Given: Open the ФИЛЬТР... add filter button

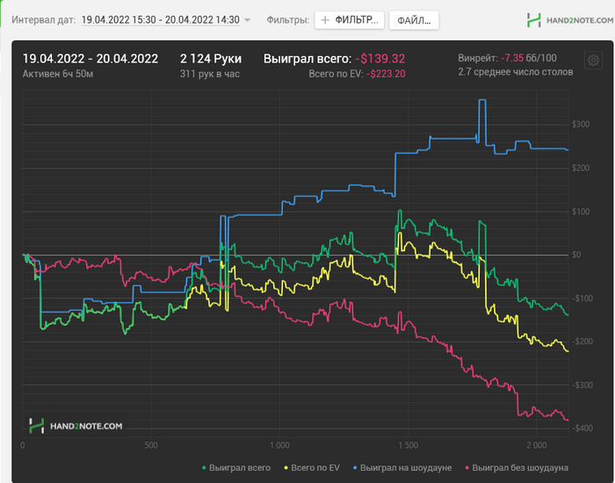Looking at the screenshot, I should pyautogui.click(x=349, y=20).
